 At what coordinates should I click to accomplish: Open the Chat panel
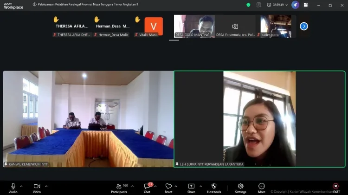pyautogui.click(x=147, y=187)
